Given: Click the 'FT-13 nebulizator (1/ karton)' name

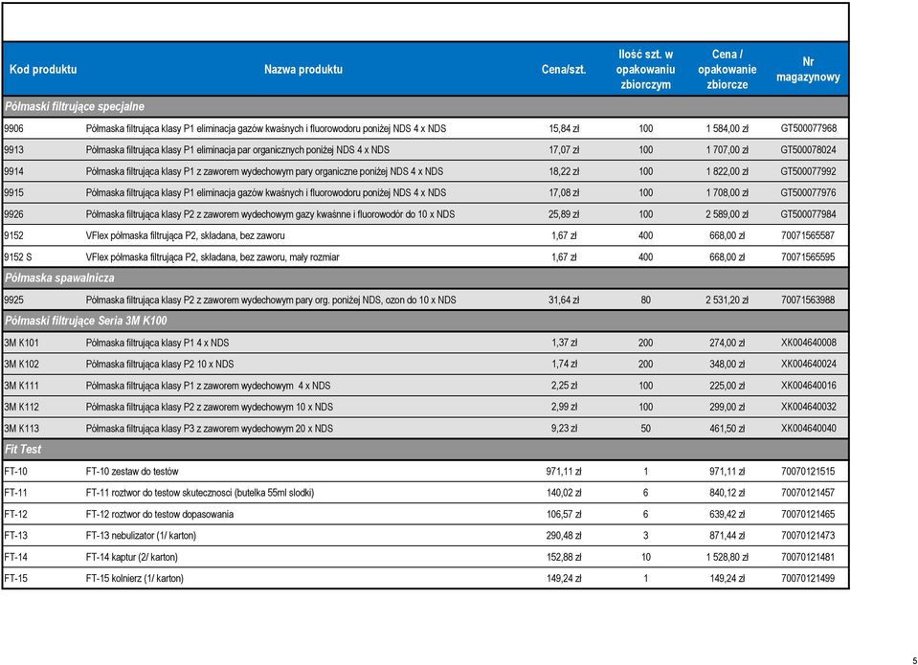Looking at the screenshot, I should [141, 536].
